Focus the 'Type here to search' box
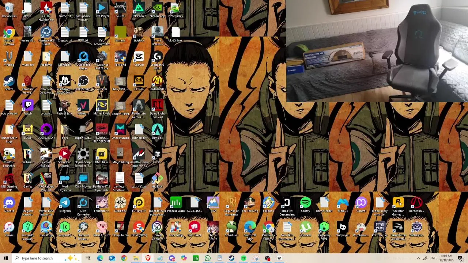The height and width of the screenshot is (263, 468). coord(47,258)
